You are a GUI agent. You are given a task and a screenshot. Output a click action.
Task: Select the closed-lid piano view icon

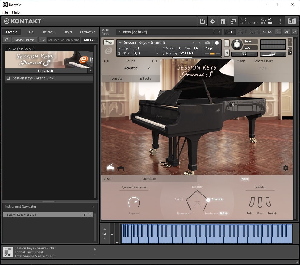pos(121,168)
